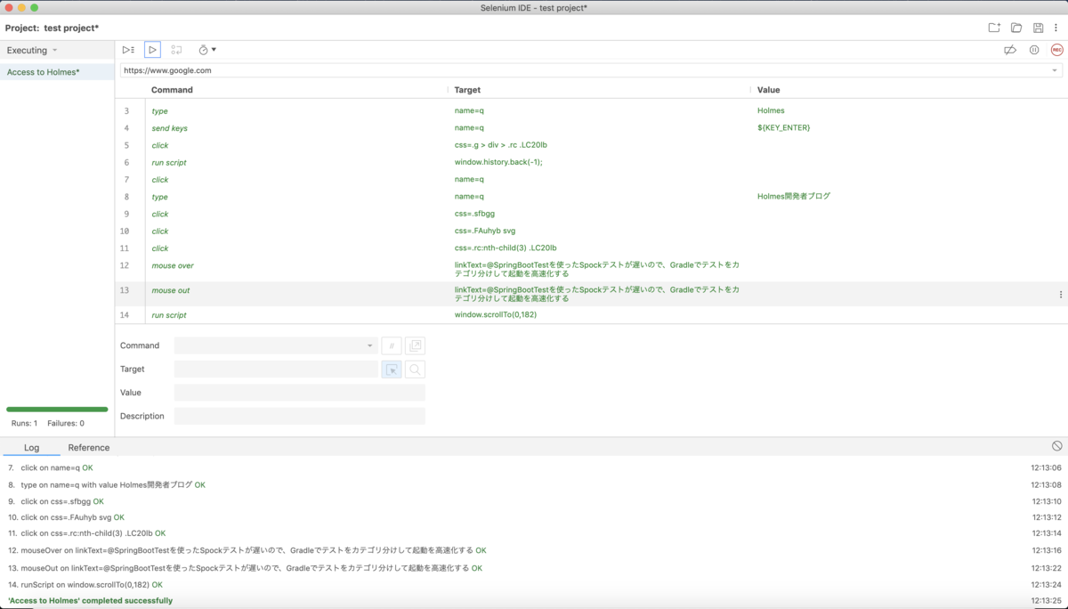
Task: Switch to the Log tab
Action: point(31,448)
